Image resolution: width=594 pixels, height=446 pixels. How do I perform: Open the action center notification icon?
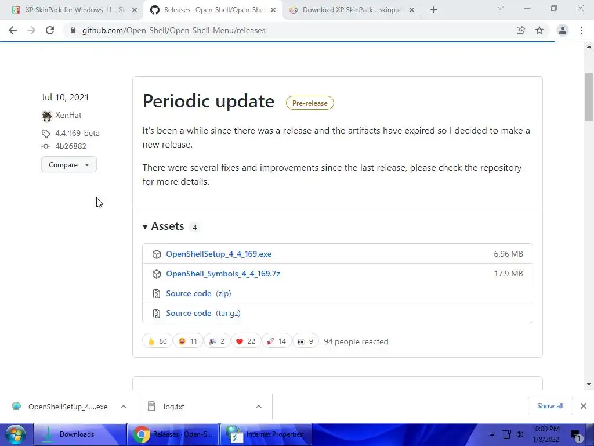[576, 436]
